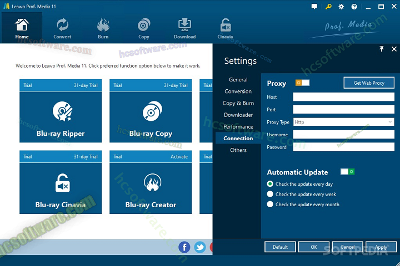Focus the Username input field
This screenshot has height=266, width=400.
coord(344,135)
